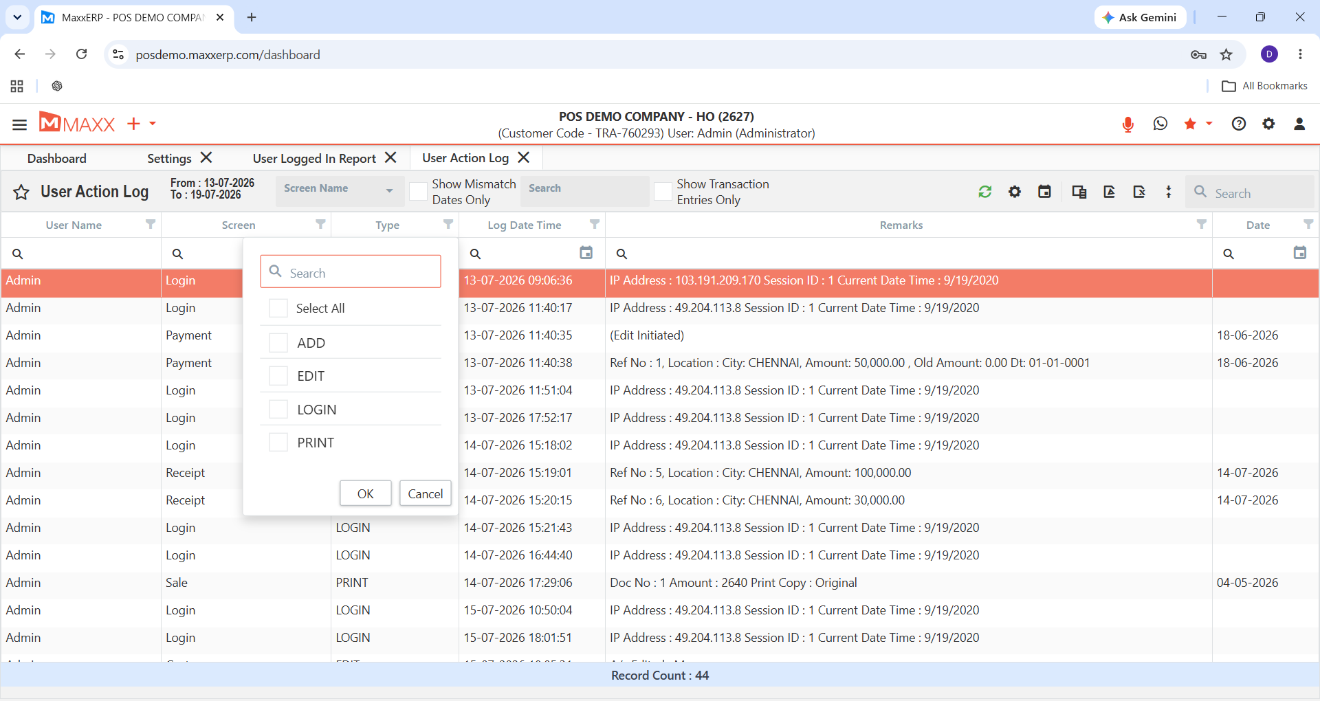The height and width of the screenshot is (701, 1320).
Task: Click the screen layout icon beside calendar
Action: click(x=1079, y=192)
